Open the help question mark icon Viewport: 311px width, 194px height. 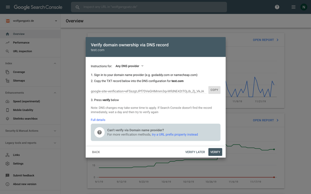(x=277, y=7)
